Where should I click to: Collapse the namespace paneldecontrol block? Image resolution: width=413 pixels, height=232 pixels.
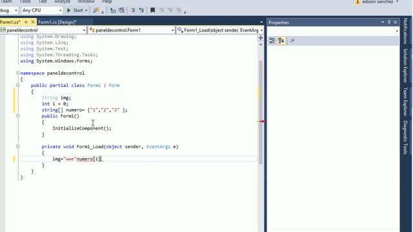(17, 73)
